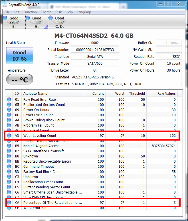The width and height of the screenshot is (188, 221).
Task: Click the ID column header
Action: click(17, 93)
